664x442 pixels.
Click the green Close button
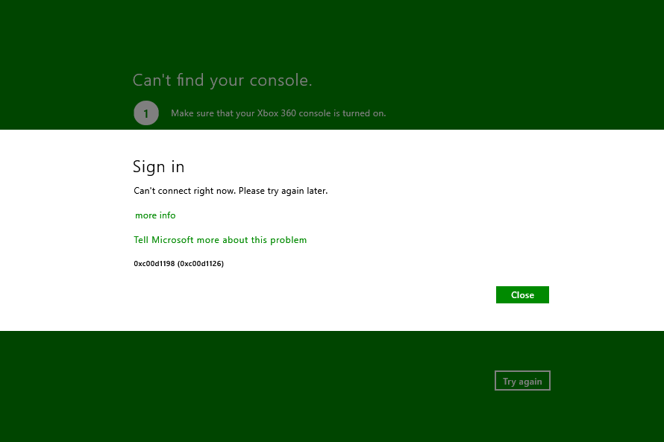pyautogui.click(x=522, y=295)
